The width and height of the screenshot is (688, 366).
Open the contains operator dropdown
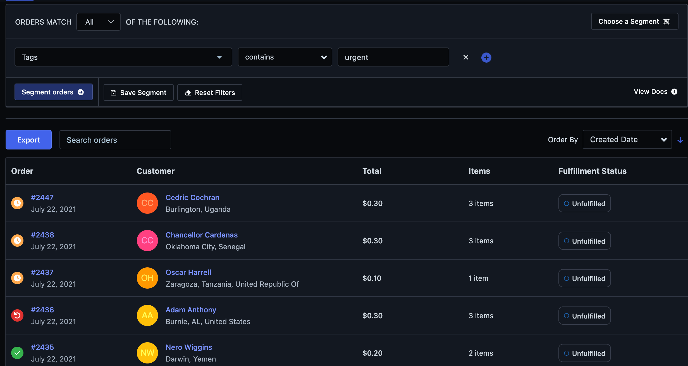285,57
